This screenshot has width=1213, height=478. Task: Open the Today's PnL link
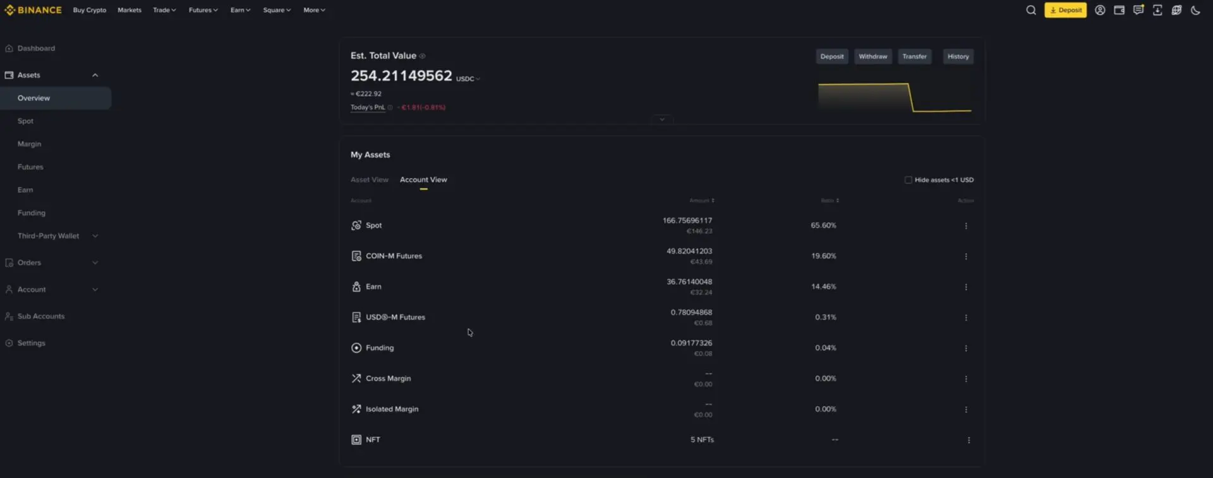[x=368, y=107]
